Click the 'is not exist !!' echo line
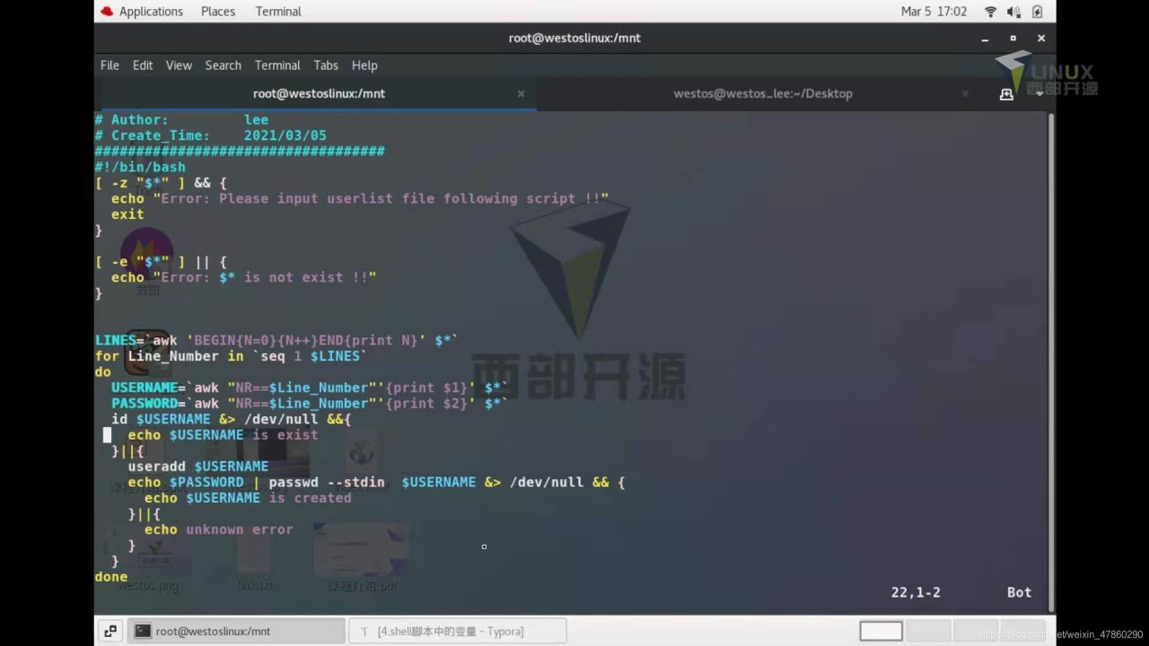This screenshot has height=646, width=1149. point(244,277)
